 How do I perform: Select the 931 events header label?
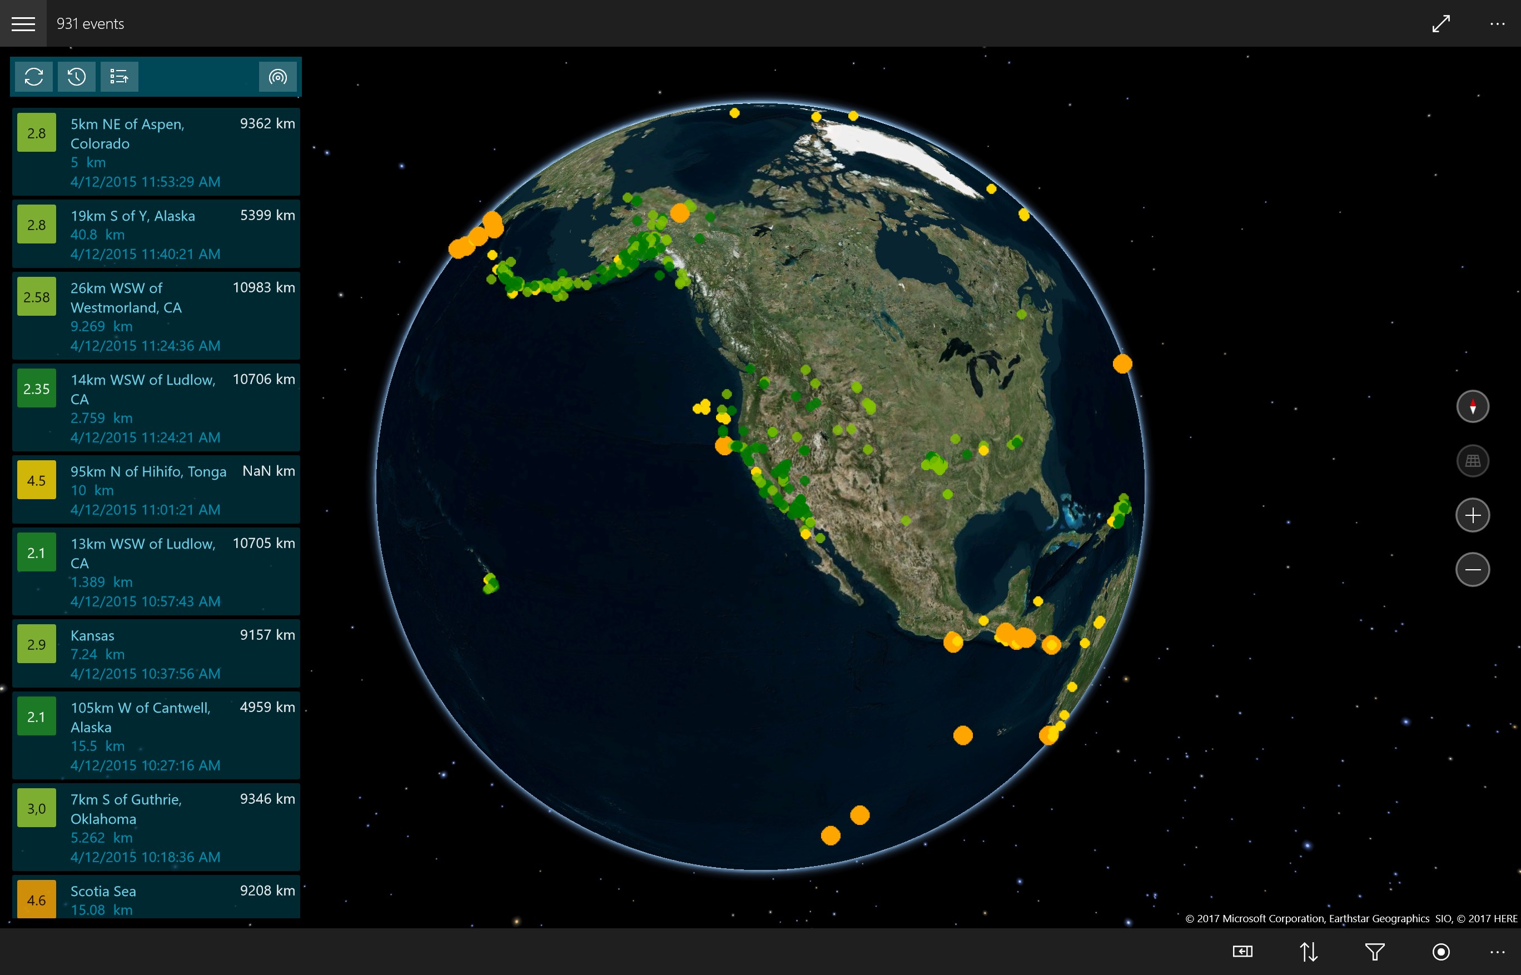click(90, 23)
